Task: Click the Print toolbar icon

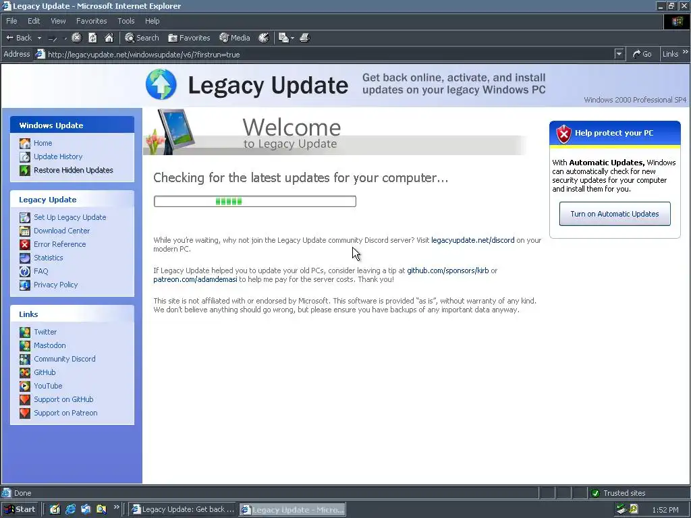Action: (305, 38)
